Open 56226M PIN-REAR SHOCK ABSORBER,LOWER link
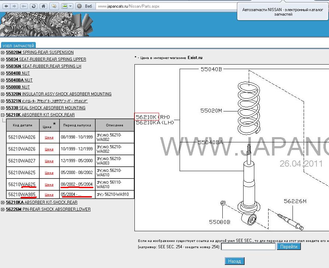 48,209
